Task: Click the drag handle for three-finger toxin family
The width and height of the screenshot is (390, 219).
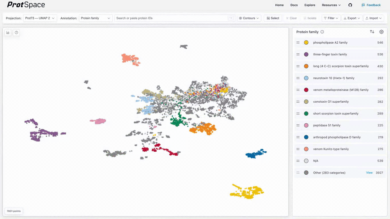Action: pyautogui.click(x=298, y=54)
